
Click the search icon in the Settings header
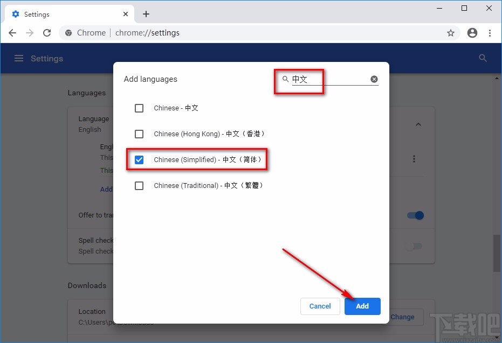tap(482, 58)
